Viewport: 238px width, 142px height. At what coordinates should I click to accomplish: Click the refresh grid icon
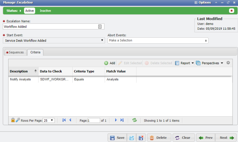[x=134, y=120]
